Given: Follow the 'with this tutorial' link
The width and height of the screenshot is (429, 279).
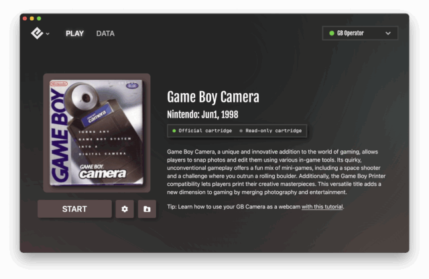Looking at the screenshot, I should (x=322, y=207).
